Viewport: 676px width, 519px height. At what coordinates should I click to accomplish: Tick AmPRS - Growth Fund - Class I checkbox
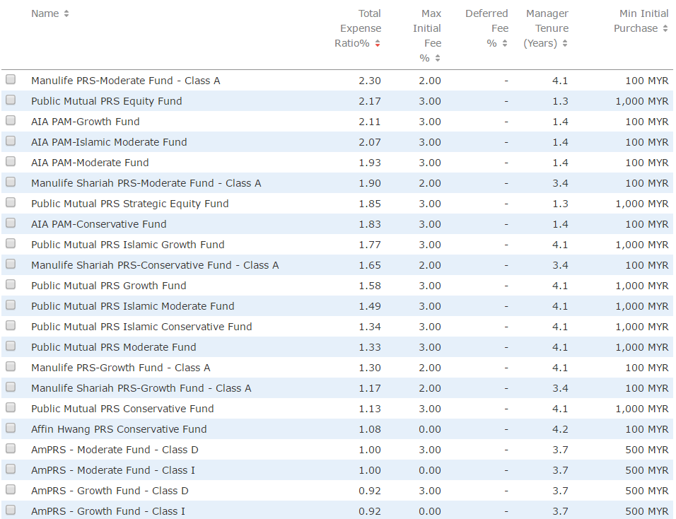(11, 510)
